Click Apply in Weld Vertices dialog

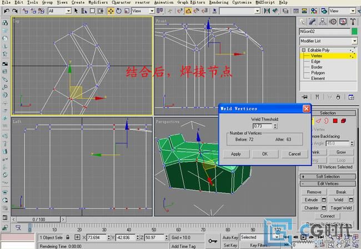point(236,154)
